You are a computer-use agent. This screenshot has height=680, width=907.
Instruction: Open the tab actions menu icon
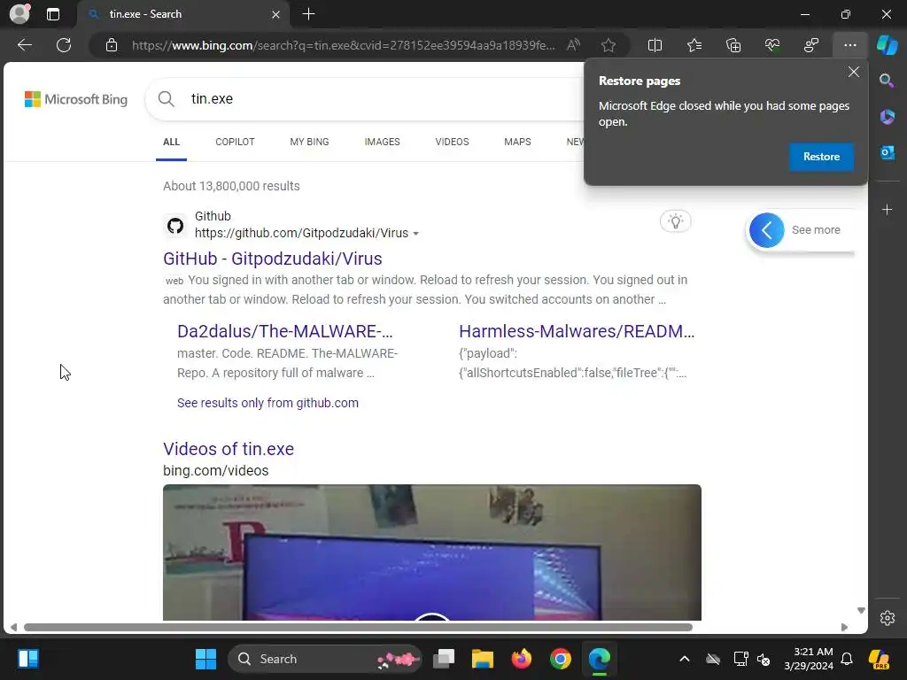coord(53,14)
